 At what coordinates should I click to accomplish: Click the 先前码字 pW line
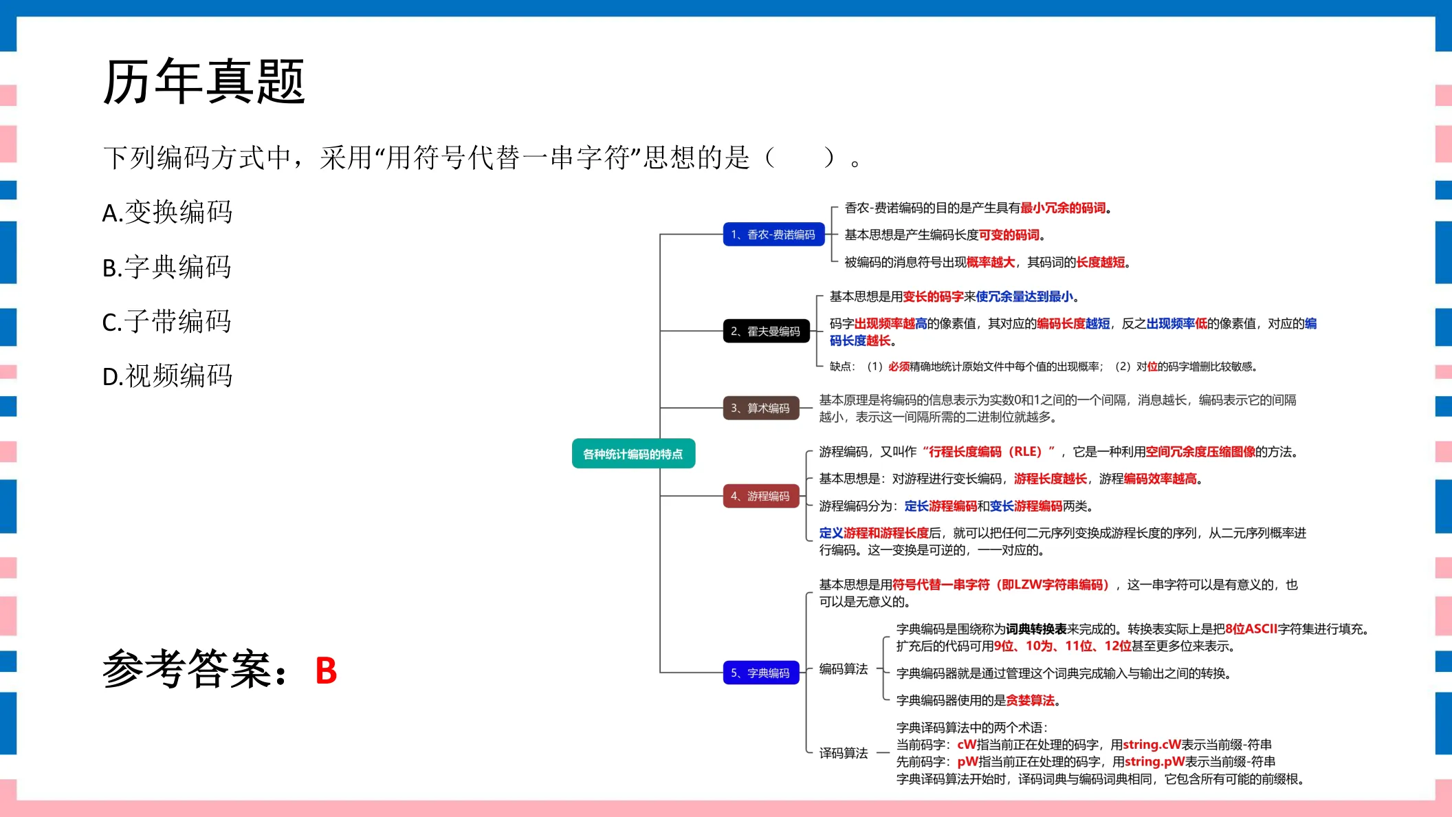pyautogui.click(x=1086, y=762)
